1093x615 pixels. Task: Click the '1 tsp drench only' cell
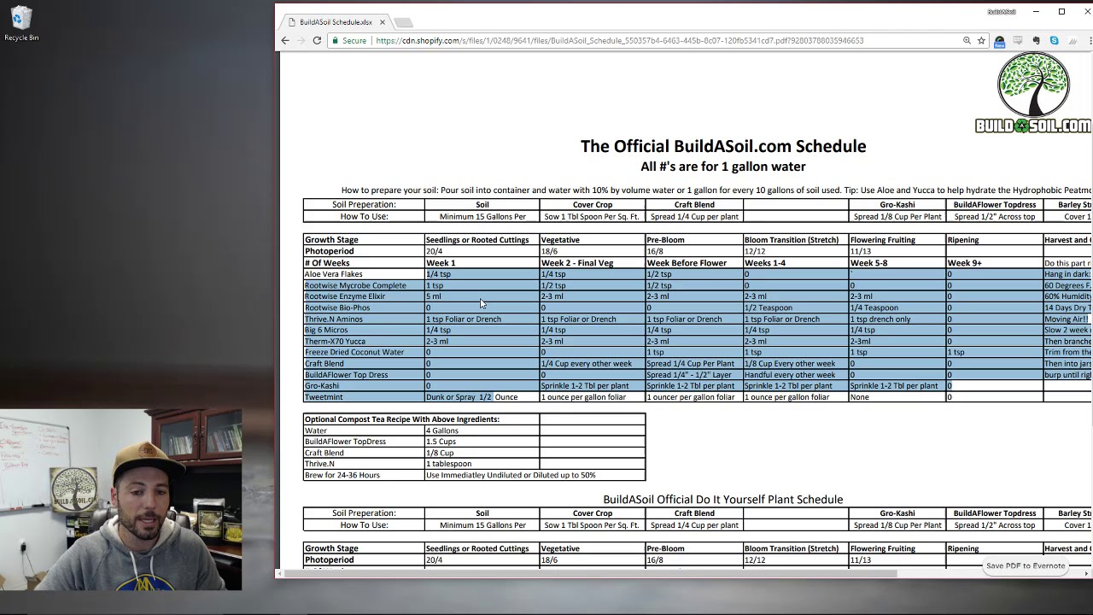[x=897, y=319]
